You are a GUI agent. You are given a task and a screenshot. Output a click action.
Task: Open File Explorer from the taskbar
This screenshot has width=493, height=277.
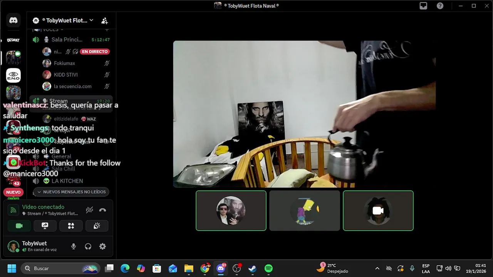(x=189, y=268)
